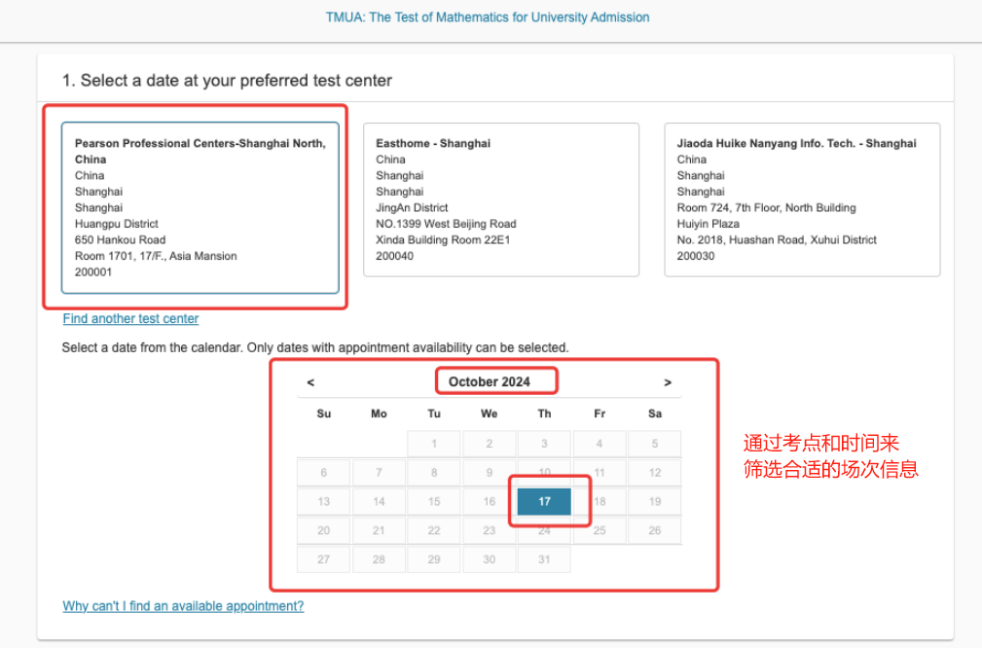The height and width of the screenshot is (648, 982).
Task: Click calendar date 29
Action: pos(434,559)
